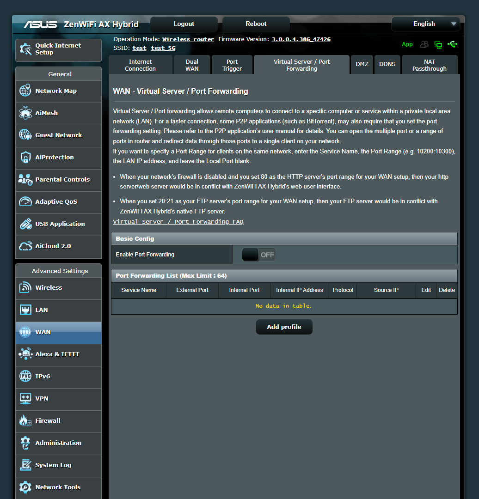This screenshot has width=479, height=499.
Task: Click the client list people icon
Action: pyautogui.click(x=424, y=44)
